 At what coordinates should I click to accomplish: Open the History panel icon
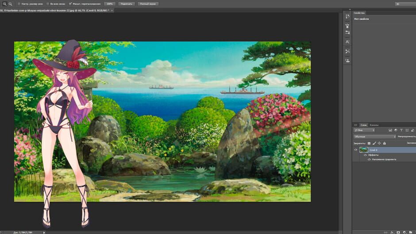[x=347, y=16]
